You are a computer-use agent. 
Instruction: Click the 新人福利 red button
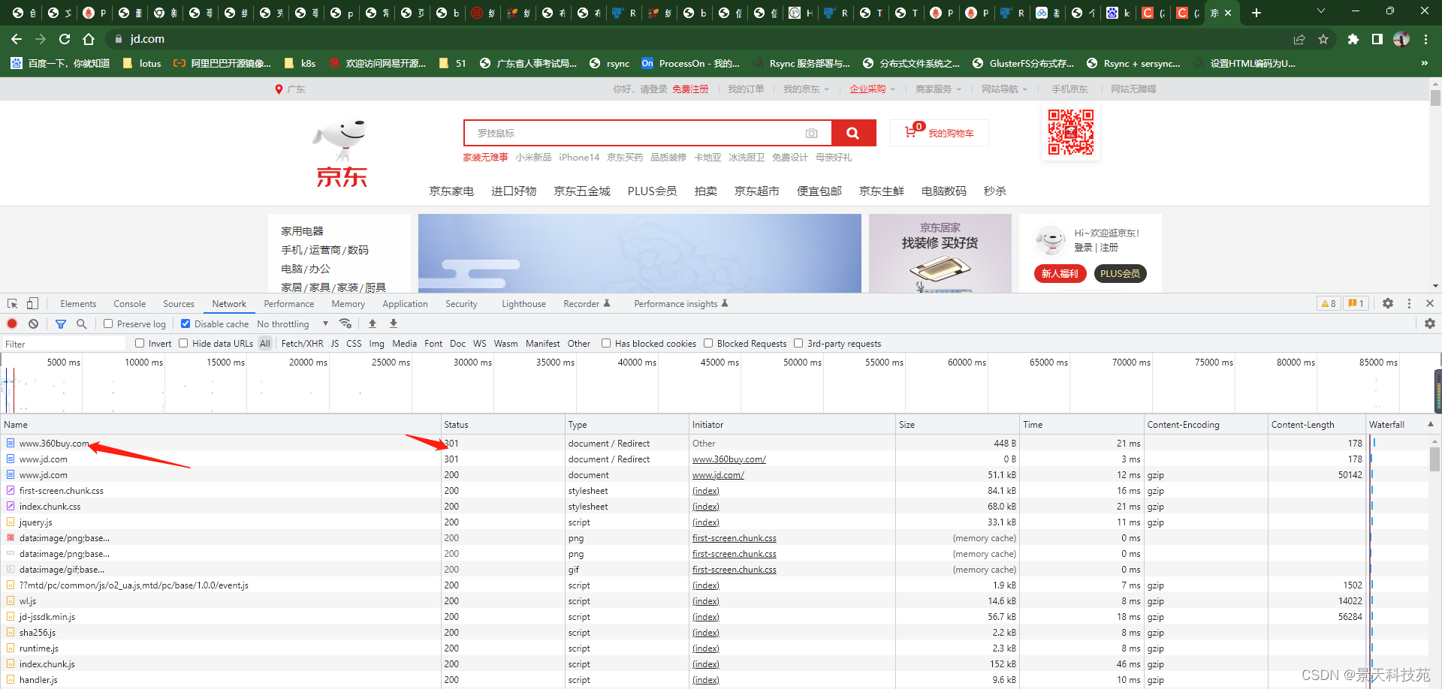point(1060,273)
